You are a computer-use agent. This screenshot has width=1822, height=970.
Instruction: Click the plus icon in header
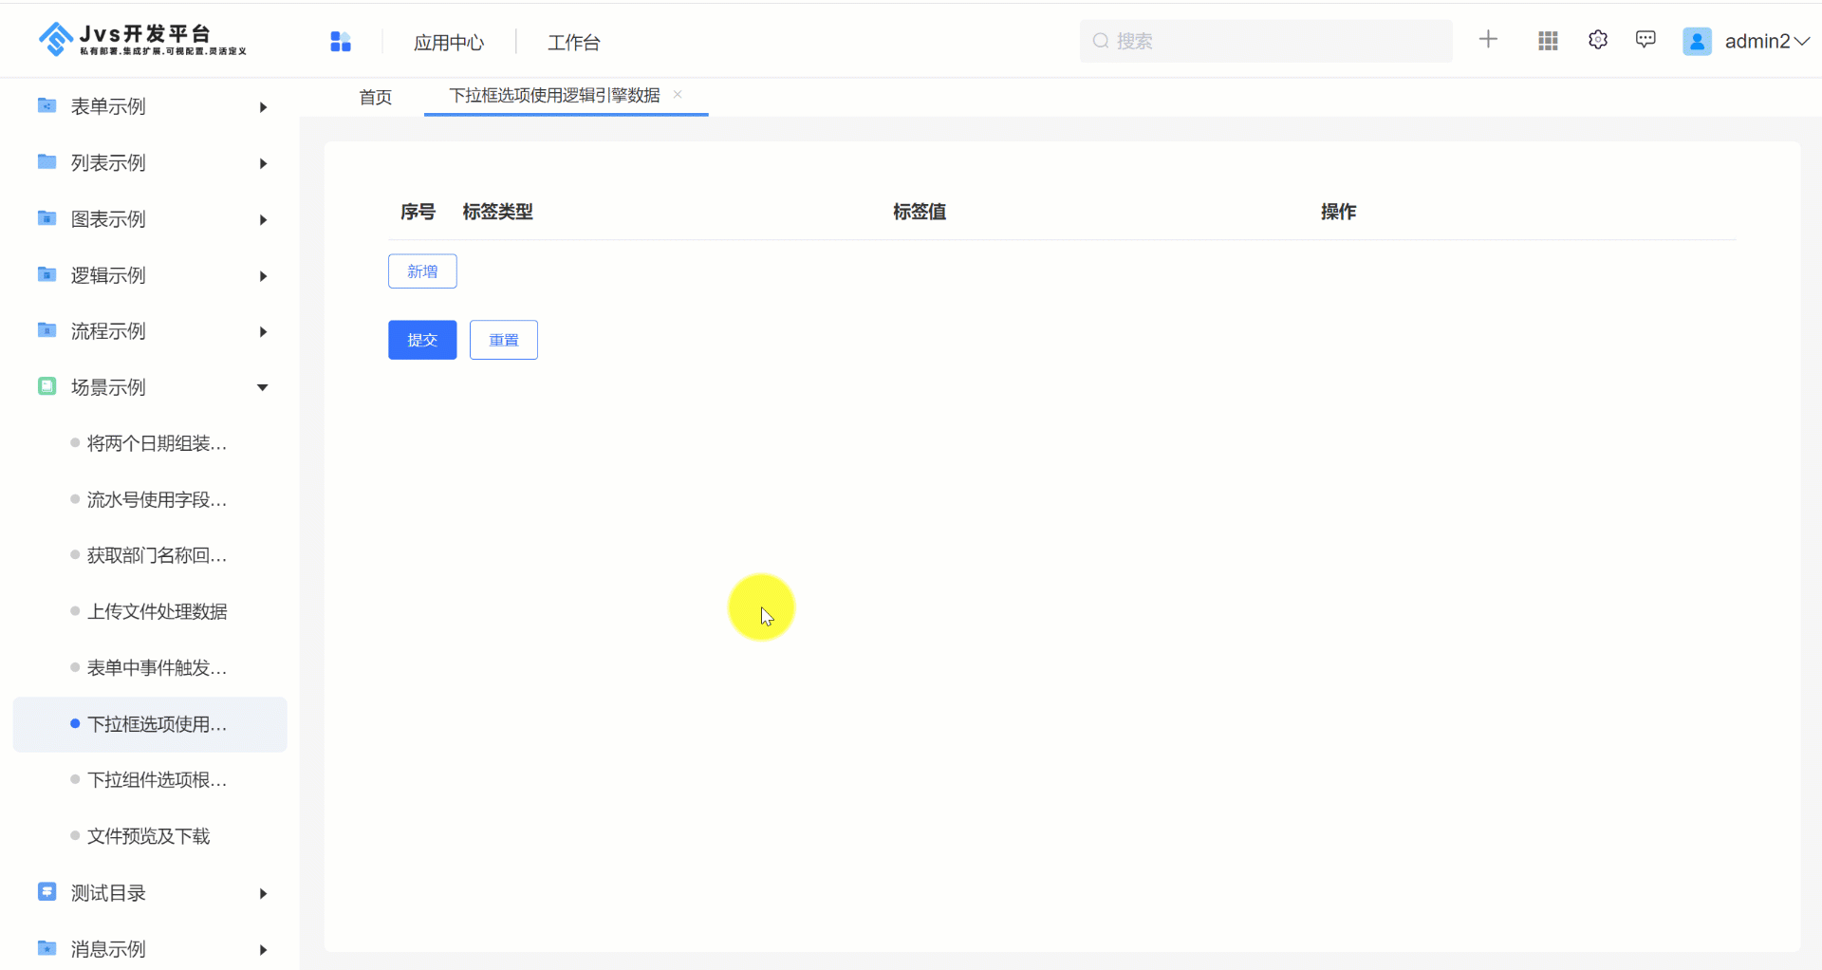click(x=1488, y=39)
